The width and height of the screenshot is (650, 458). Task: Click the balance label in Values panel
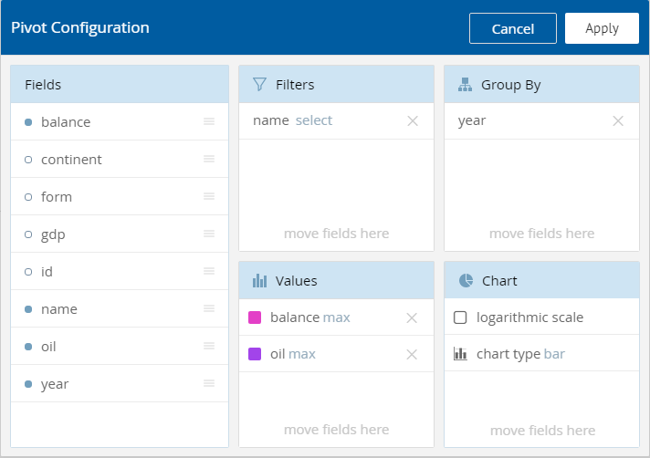coord(295,317)
